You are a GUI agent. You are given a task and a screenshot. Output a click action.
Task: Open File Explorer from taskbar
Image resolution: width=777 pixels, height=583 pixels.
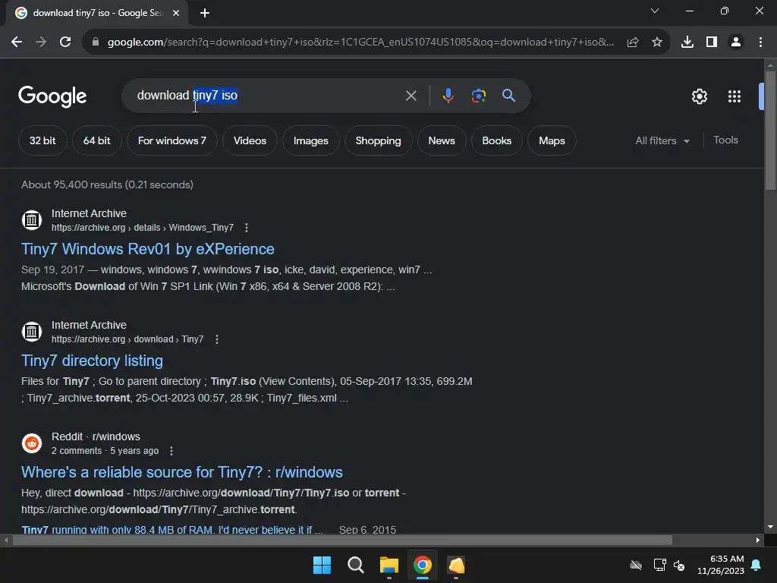point(389,565)
